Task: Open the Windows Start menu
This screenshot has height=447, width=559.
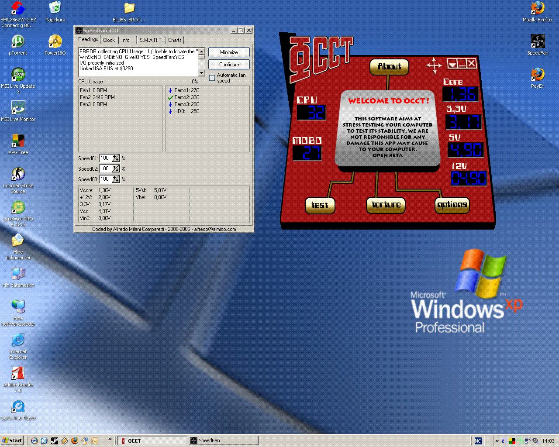Action: click(x=12, y=440)
